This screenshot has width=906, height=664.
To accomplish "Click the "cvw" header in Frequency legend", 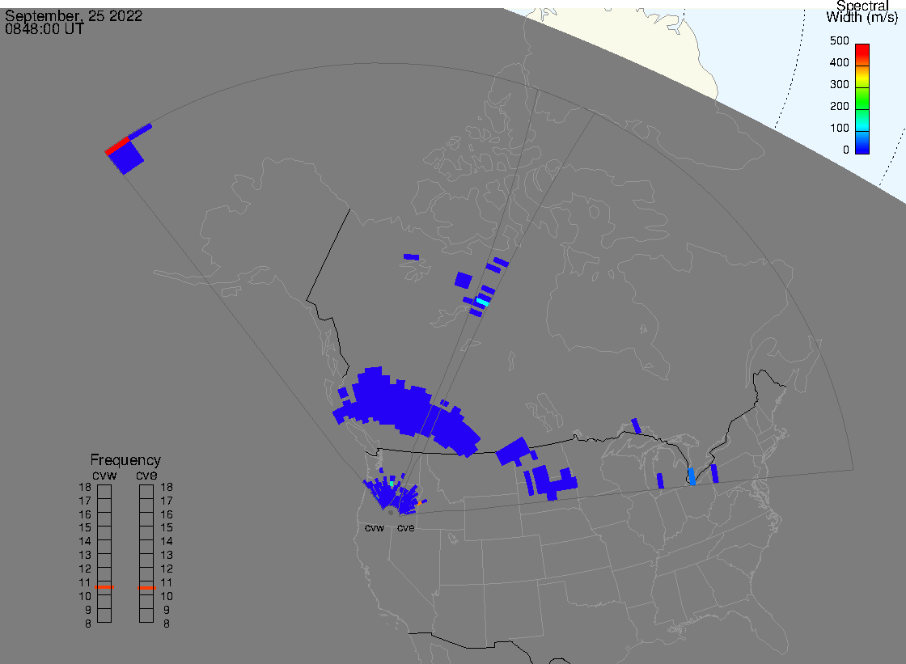I will click(x=104, y=475).
